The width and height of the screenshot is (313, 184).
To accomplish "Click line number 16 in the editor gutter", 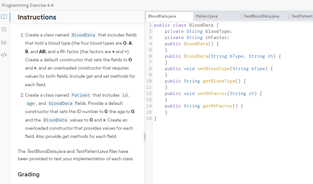I will click(x=149, y=118).
